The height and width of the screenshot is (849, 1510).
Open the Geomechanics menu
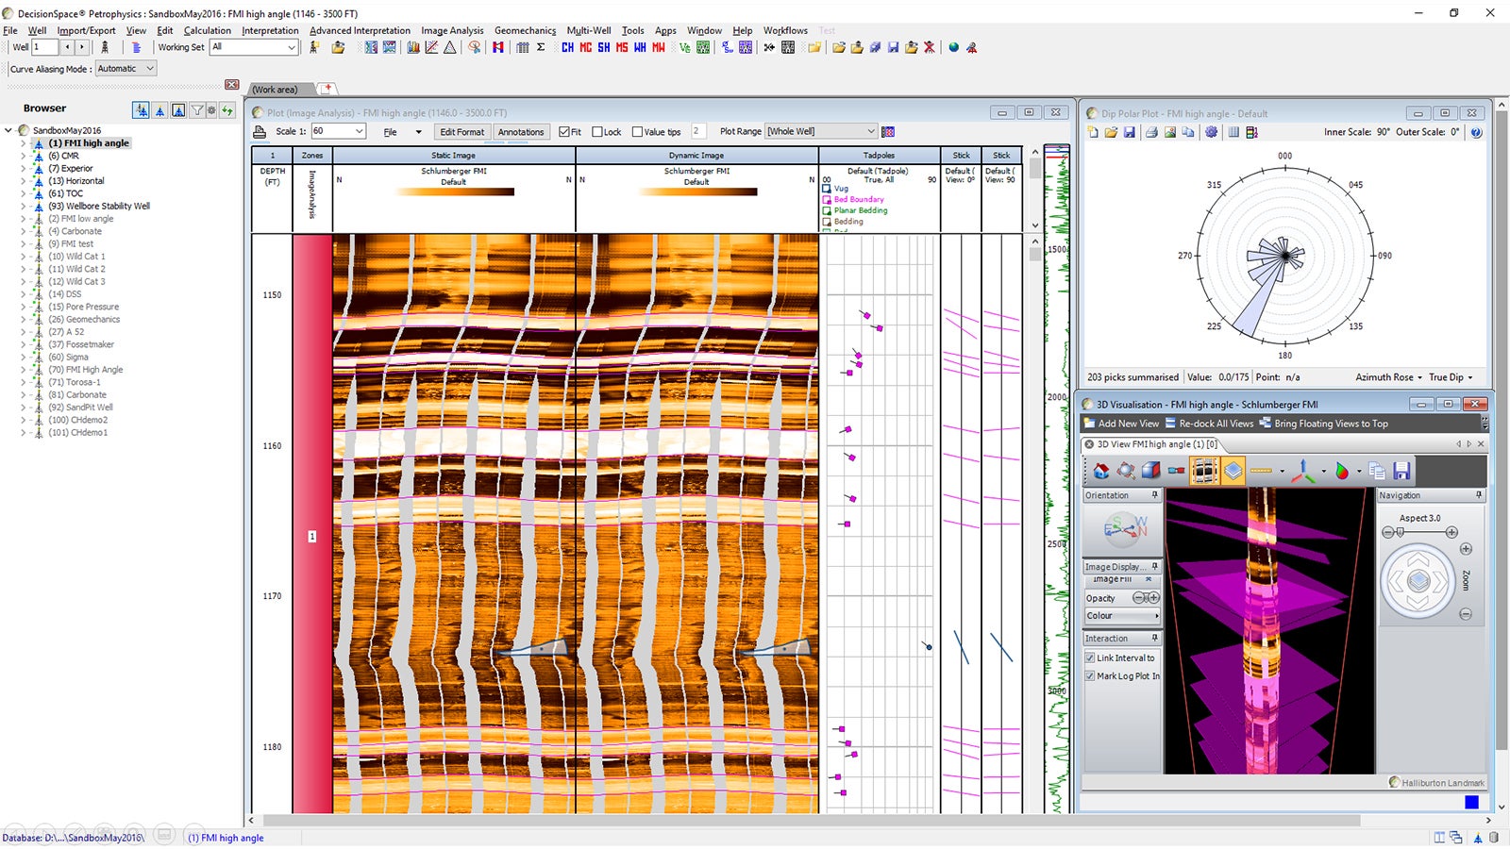click(525, 30)
